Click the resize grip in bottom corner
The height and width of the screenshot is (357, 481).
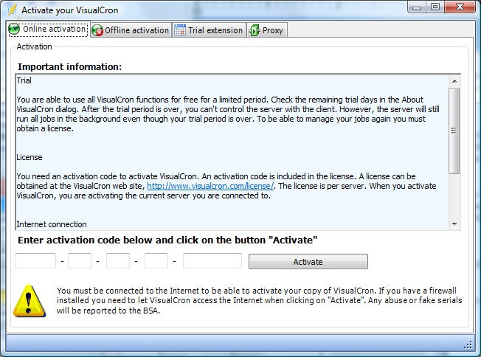[x=467, y=344]
